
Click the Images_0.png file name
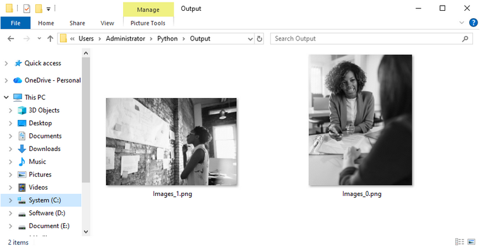click(362, 194)
